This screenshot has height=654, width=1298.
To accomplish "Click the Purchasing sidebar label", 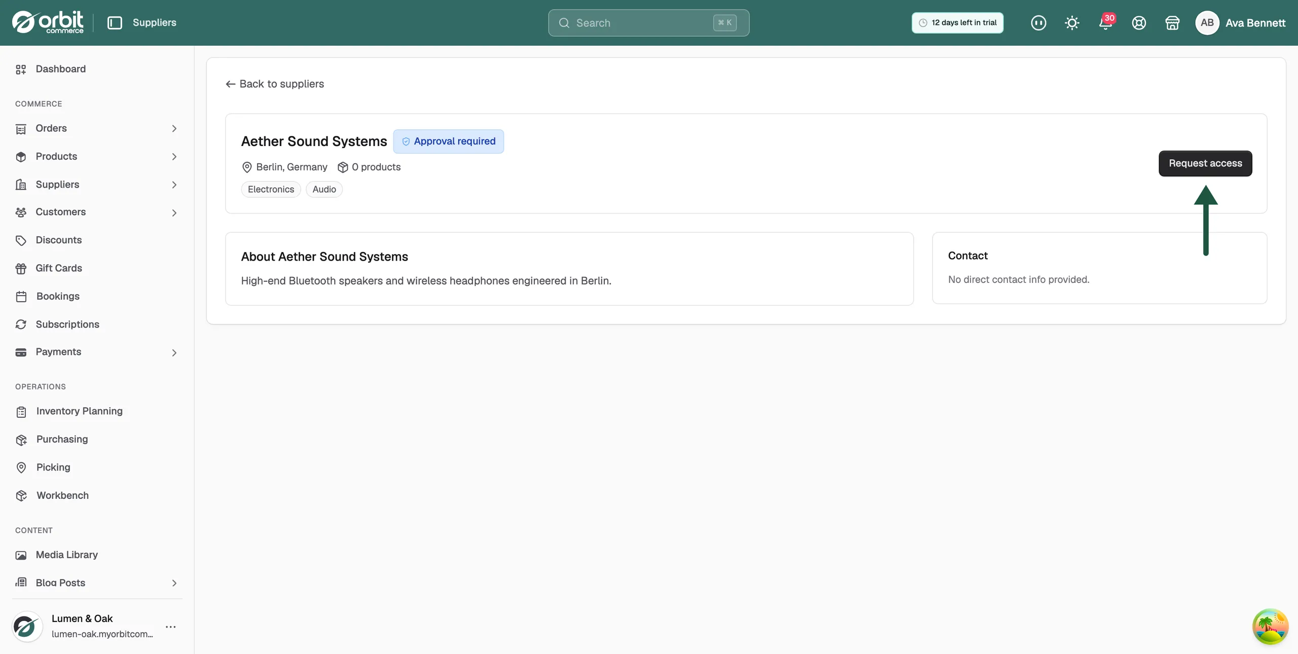I will pyautogui.click(x=62, y=439).
